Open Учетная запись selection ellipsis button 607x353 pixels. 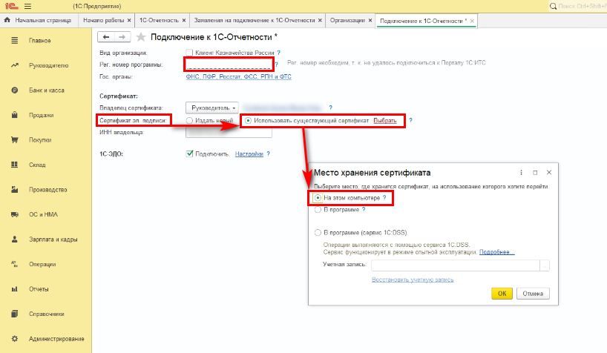coord(545,265)
